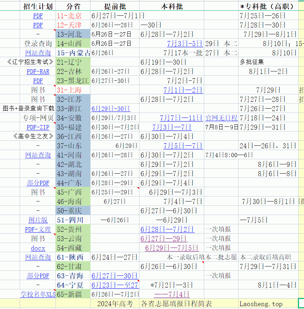This screenshot has height=309, width=304.
Task: Select the 7月17本一批 cell for 内蒙古
Action: tap(172, 53)
